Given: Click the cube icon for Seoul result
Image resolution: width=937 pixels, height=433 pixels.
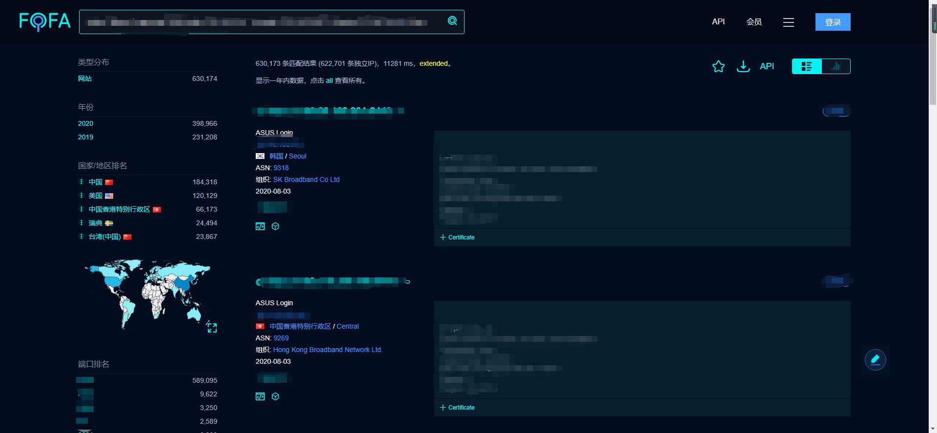Looking at the screenshot, I should (275, 226).
